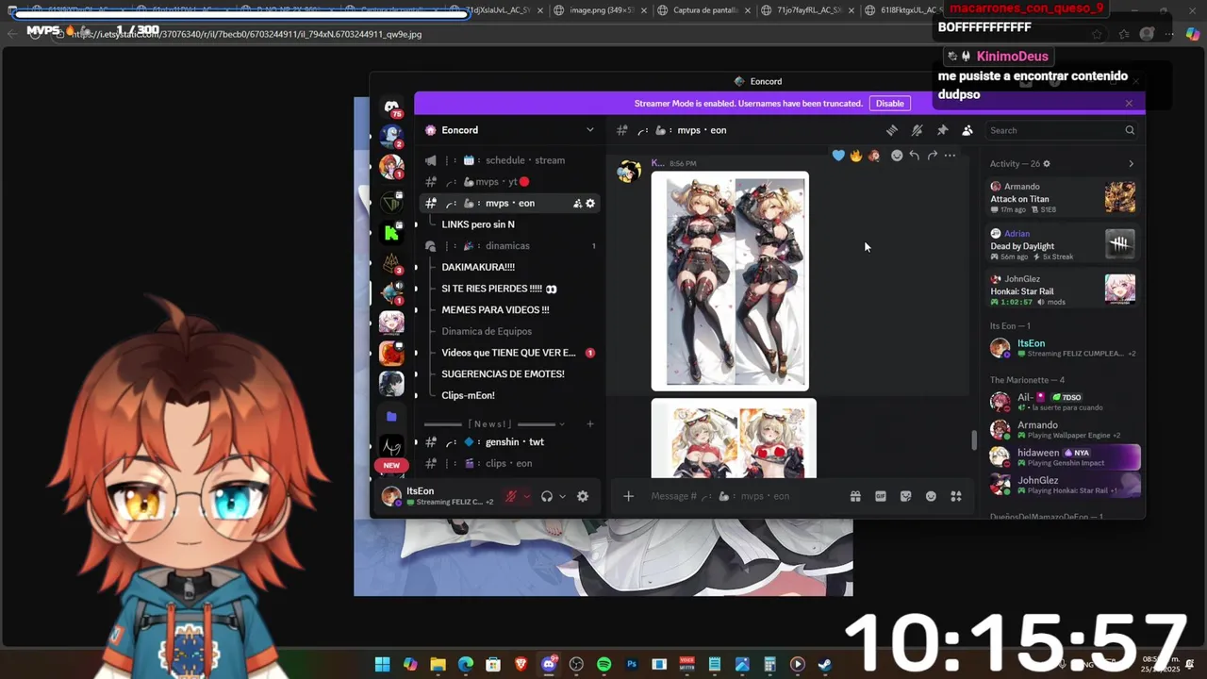Open Dinamica de Equipos thread
1207x679 pixels.
[487, 331]
